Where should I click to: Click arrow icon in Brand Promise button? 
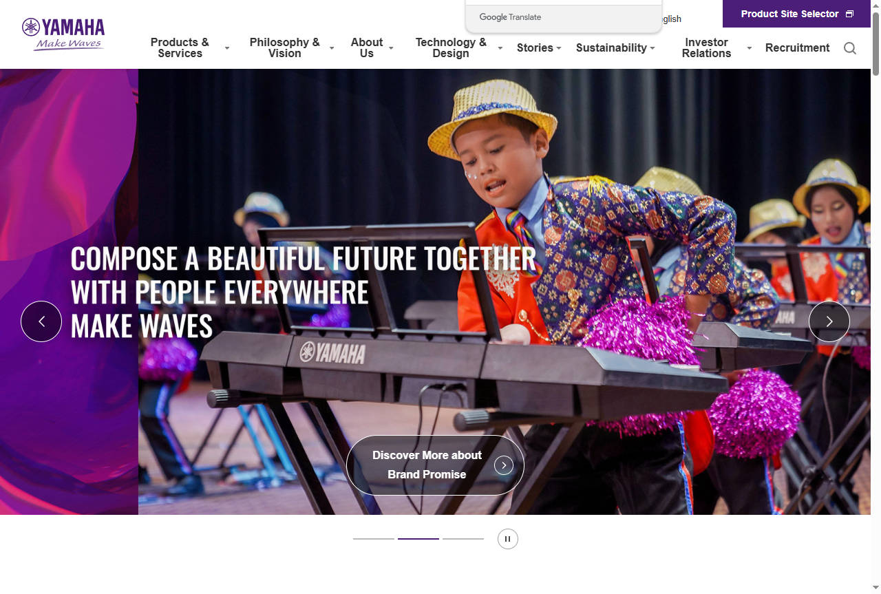coord(504,465)
